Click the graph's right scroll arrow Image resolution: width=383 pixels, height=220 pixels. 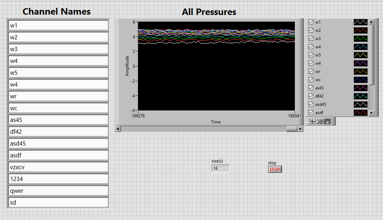pyautogui.click(x=301, y=129)
